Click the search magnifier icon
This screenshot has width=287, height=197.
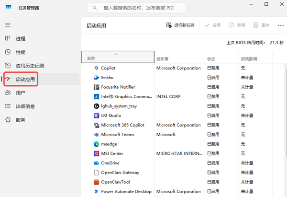(x=95, y=8)
